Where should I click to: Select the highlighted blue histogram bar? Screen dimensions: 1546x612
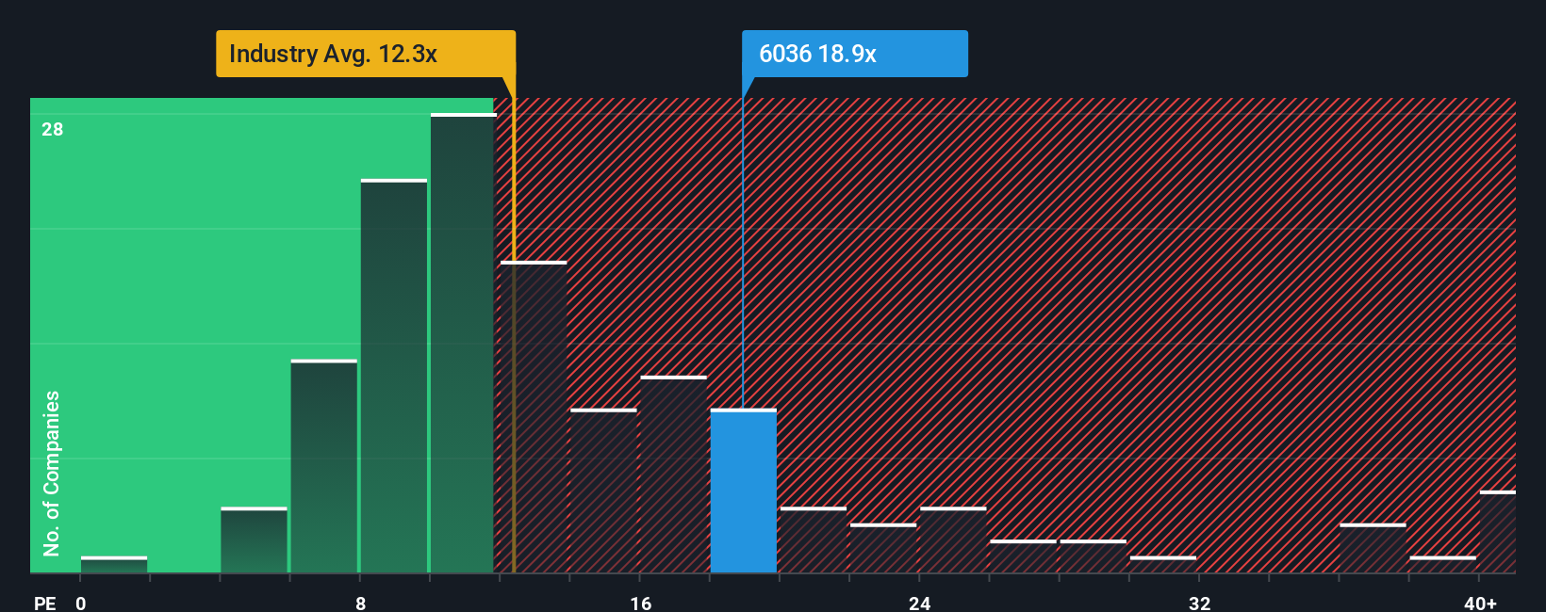coord(743,491)
